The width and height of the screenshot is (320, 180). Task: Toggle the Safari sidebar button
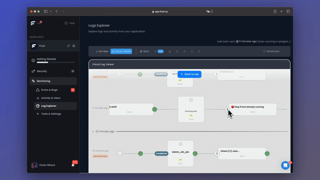pyautogui.click(x=46, y=12)
